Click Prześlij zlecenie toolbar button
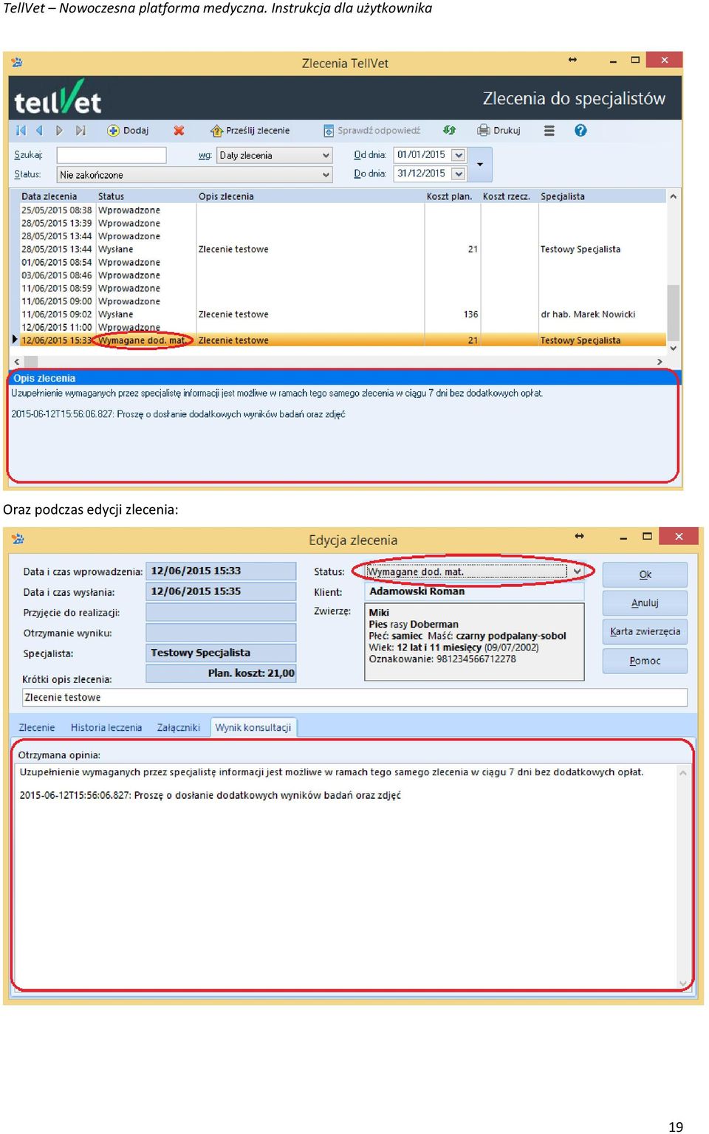The width and height of the screenshot is (709, 1134). (250, 131)
